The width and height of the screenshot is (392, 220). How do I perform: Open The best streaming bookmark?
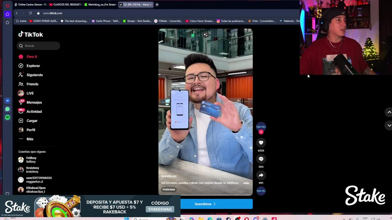[x=74, y=21]
